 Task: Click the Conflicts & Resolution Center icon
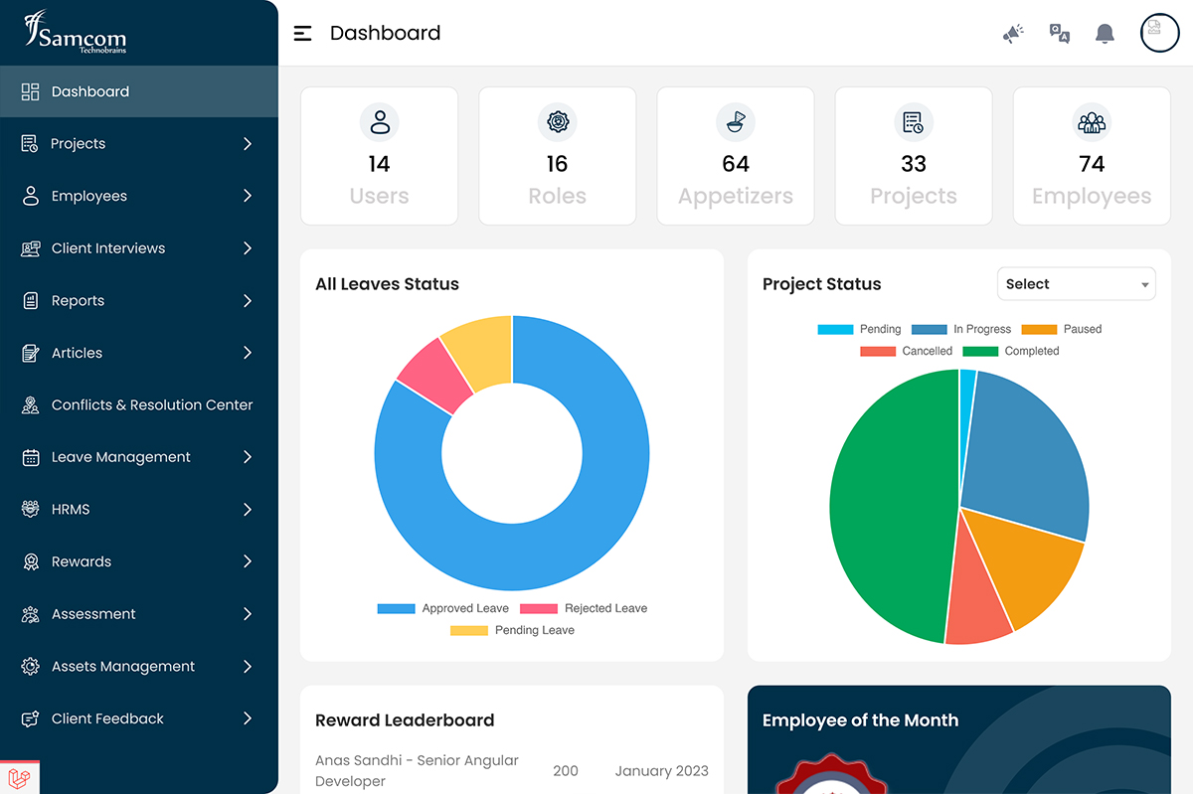pos(31,405)
